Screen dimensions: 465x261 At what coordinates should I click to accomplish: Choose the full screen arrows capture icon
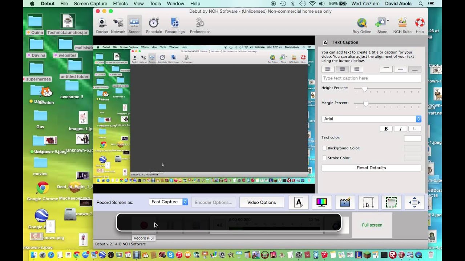point(415,202)
